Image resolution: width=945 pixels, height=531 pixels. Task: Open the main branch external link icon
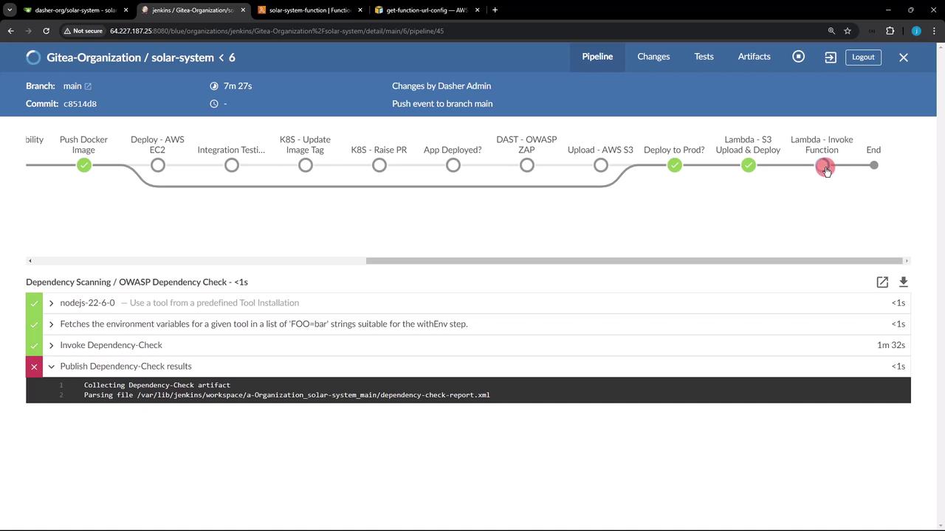click(88, 86)
